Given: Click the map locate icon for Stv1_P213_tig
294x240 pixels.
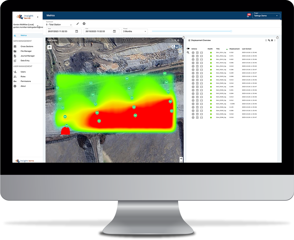Looking at the screenshot, I should tap(202, 59).
